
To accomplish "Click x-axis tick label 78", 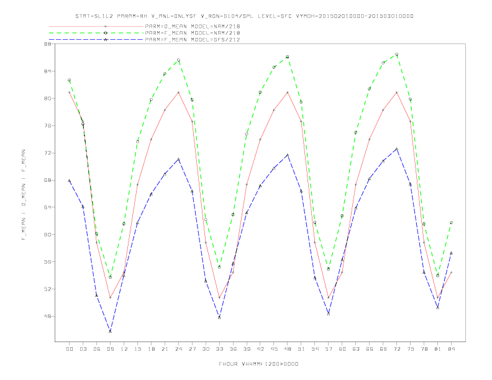I will tap(424, 349).
